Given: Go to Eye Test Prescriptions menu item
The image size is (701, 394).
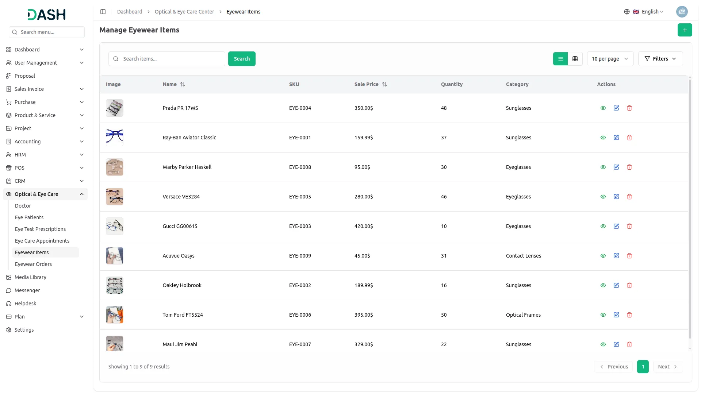Looking at the screenshot, I should pyautogui.click(x=40, y=229).
